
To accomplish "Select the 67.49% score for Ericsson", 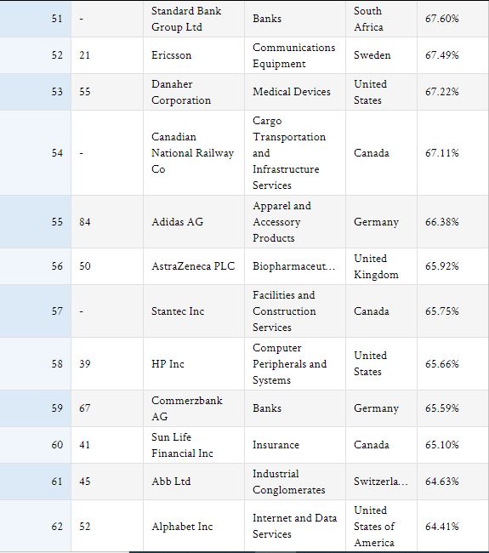I will click(x=441, y=55).
